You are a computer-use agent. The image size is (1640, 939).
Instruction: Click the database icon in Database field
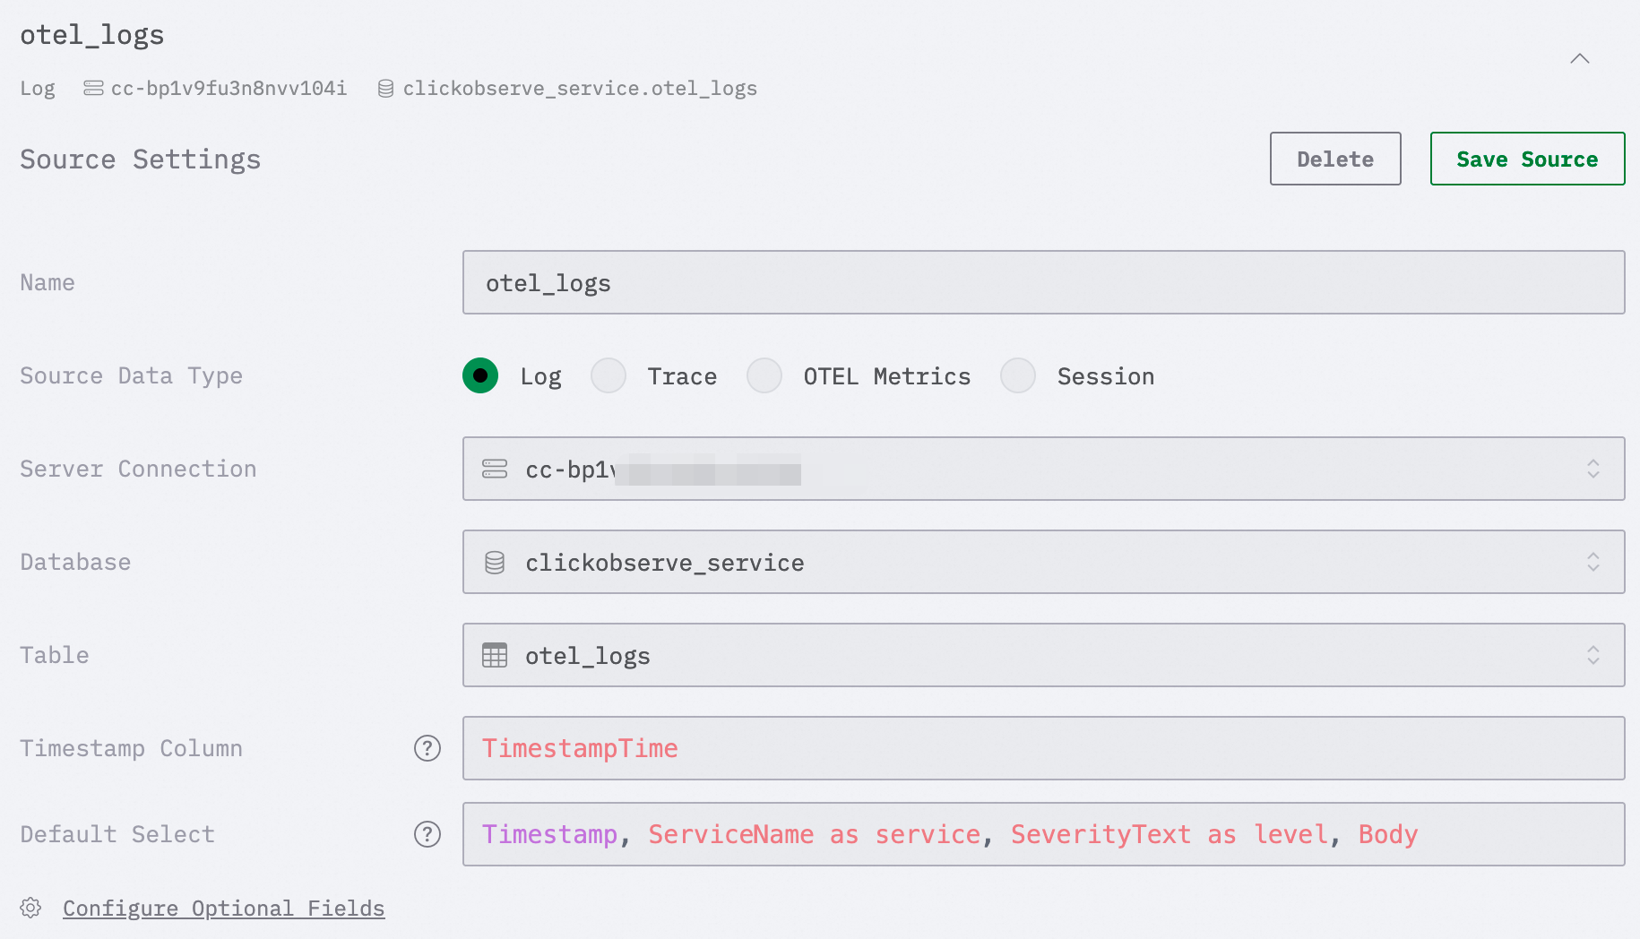(x=495, y=562)
